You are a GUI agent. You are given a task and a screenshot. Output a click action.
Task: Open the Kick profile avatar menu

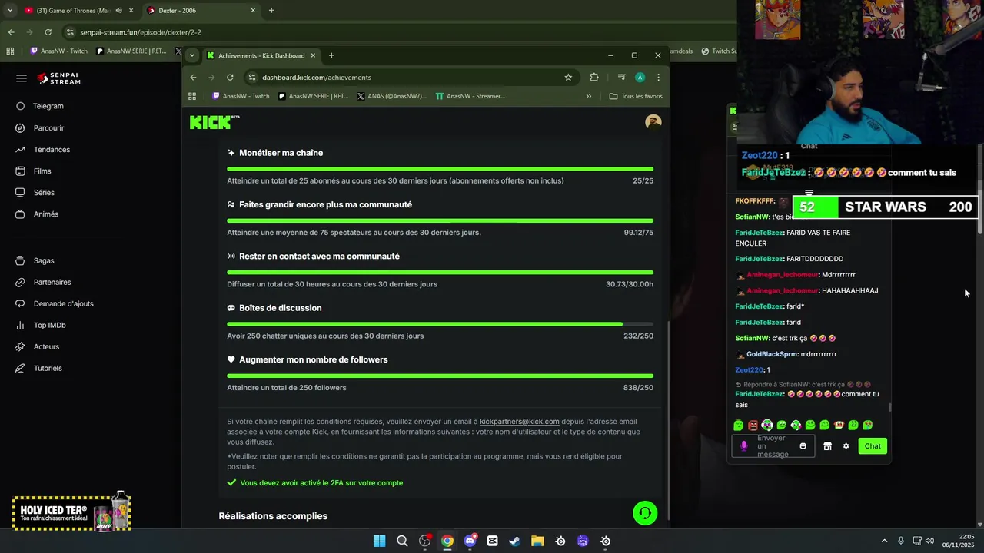point(653,122)
